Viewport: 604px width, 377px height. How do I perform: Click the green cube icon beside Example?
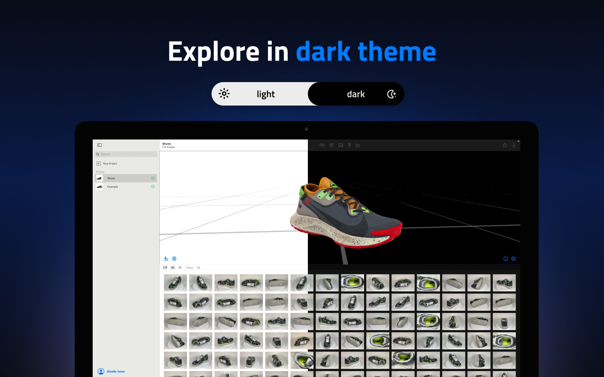153,187
